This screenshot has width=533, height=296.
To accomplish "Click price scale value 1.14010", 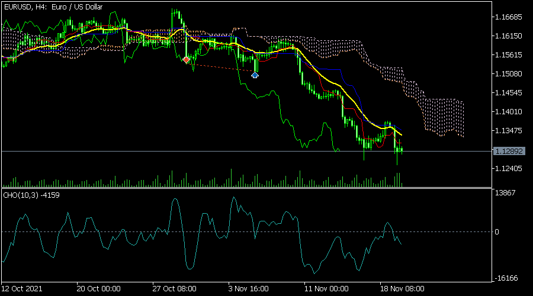I will click(x=509, y=112).
